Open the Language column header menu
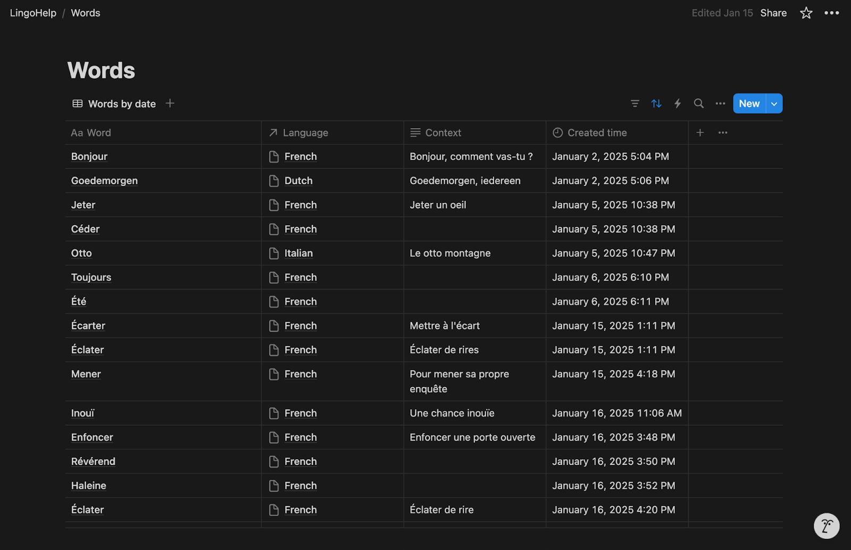Screen dimensions: 851x550 [x=305, y=133]
